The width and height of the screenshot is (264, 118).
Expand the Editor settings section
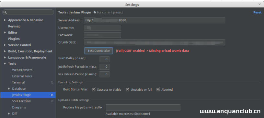[x=5, y=32]
